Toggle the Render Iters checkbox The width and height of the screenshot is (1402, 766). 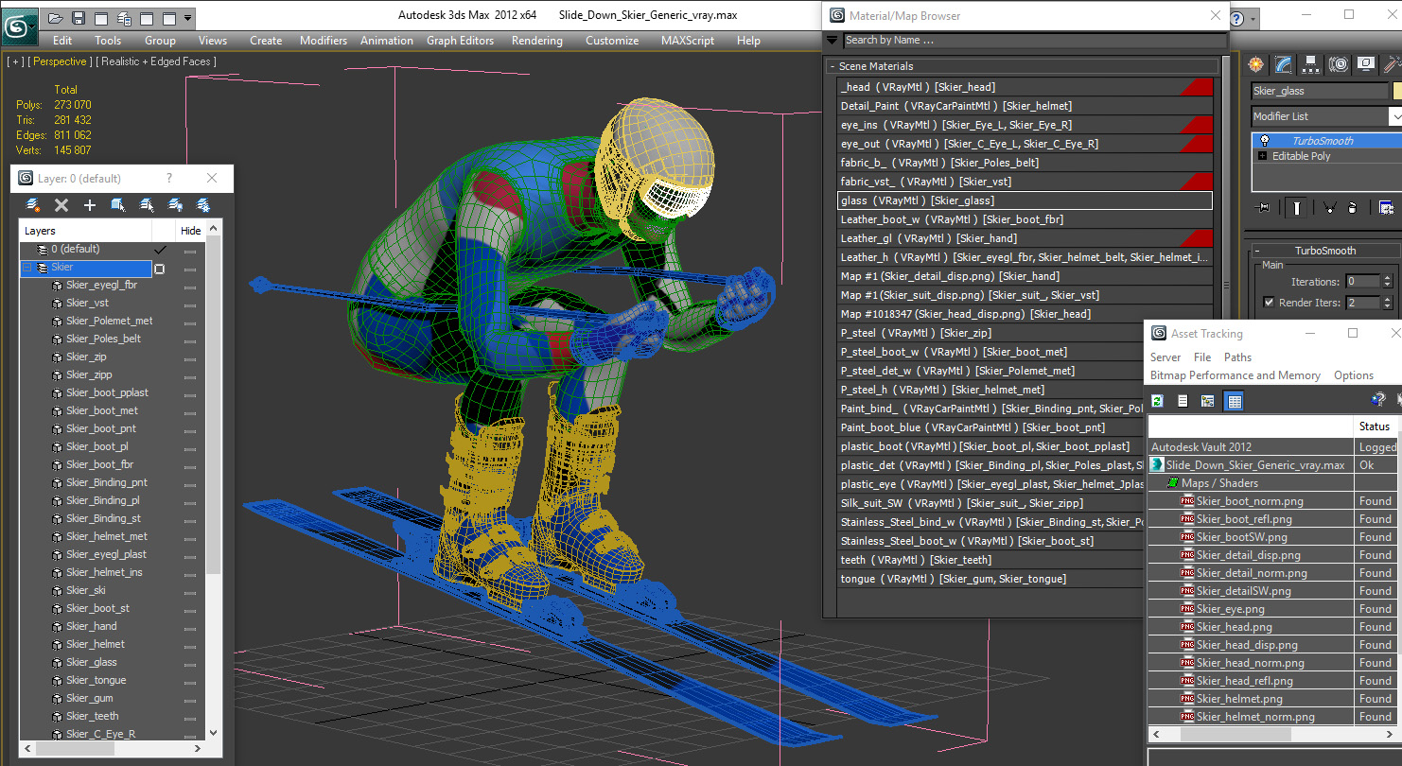pos(1269,303)
